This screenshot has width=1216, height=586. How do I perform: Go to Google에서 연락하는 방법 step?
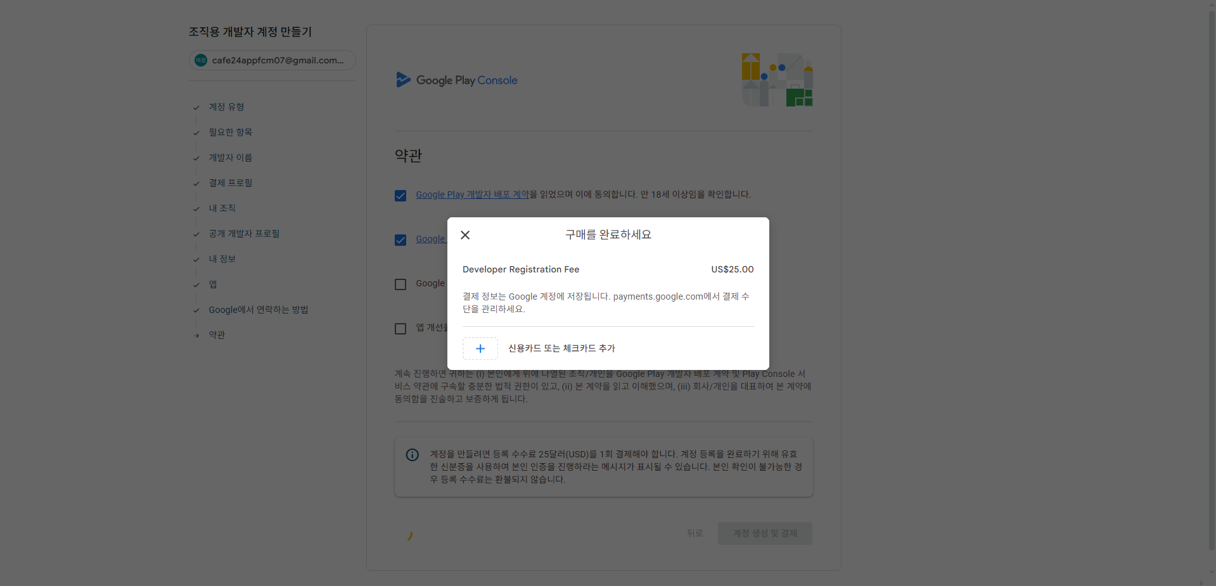(259, 310)
